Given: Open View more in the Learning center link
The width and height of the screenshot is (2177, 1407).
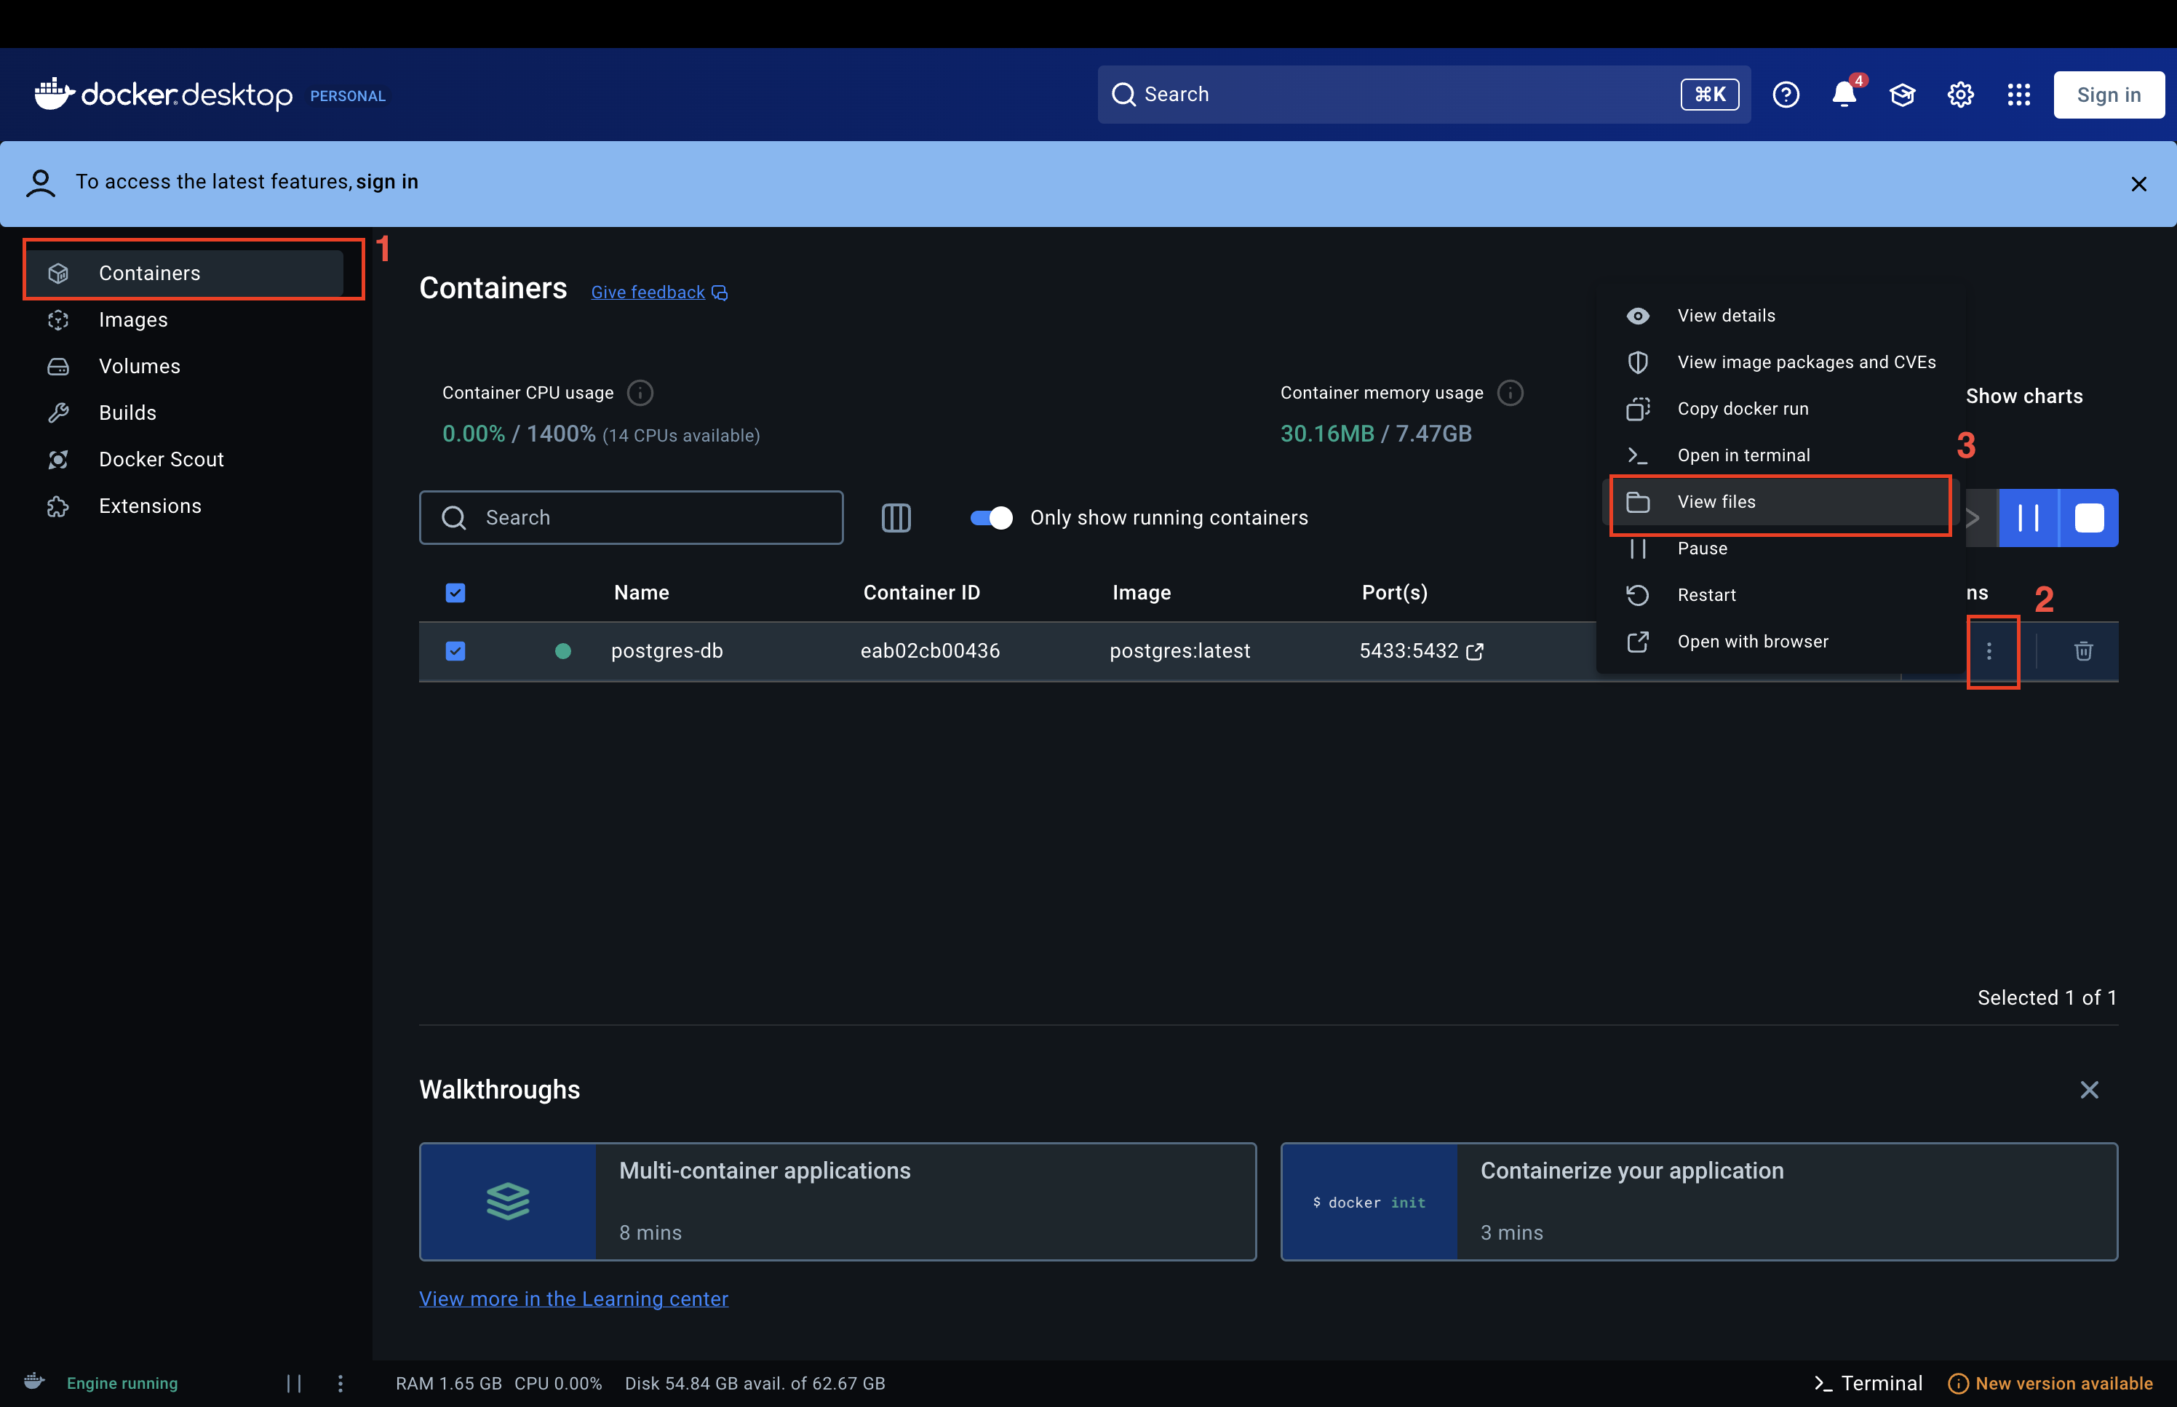Looking at the screenshot, I should [573, 1299].
